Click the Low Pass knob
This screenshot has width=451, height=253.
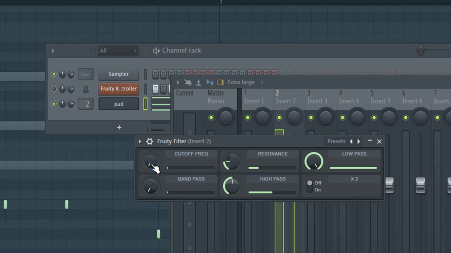(x=314, y=161)
